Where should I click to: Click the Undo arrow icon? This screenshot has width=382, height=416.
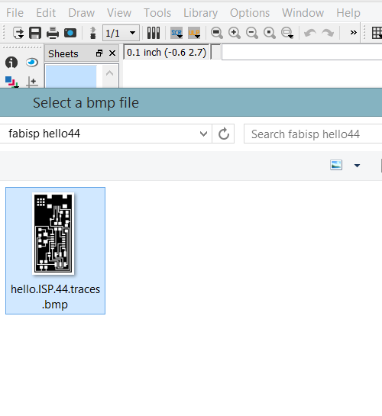(x=310, y=33)
